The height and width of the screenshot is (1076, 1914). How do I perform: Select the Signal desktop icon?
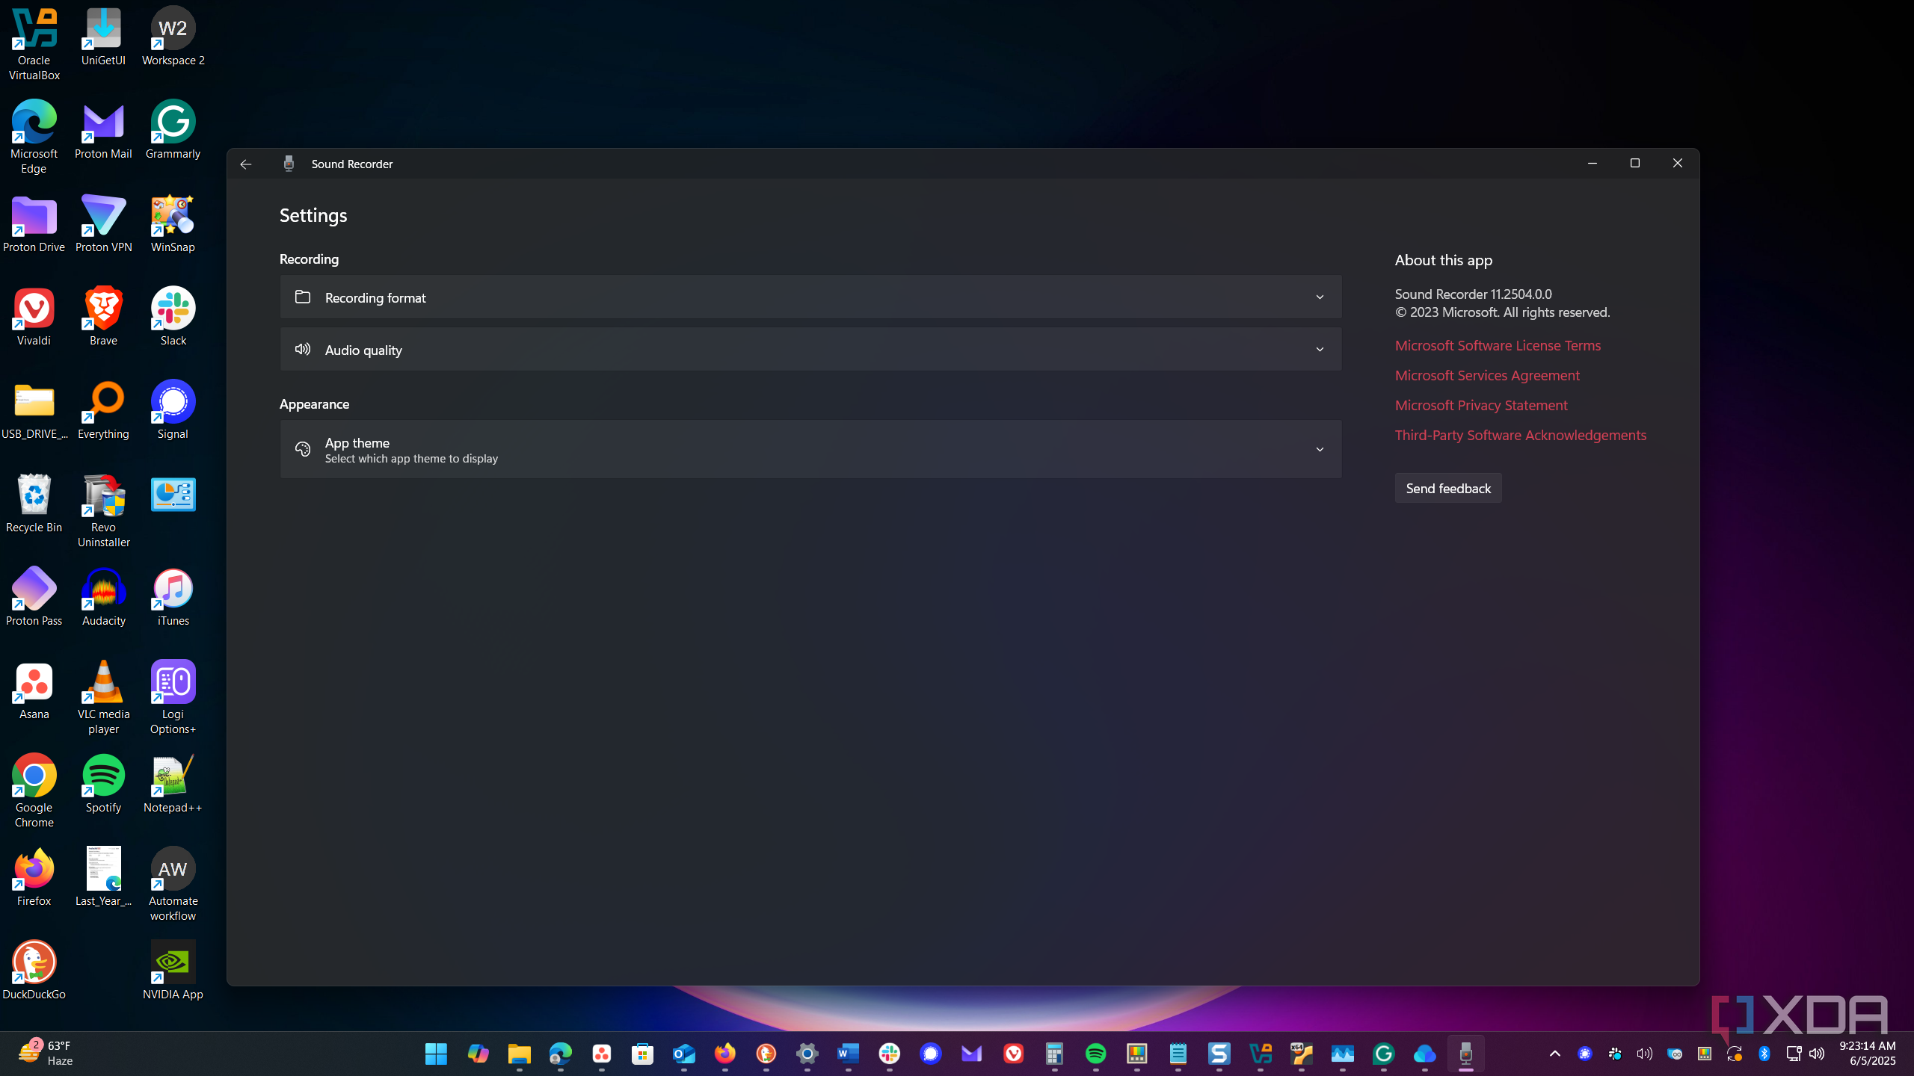pos(173,409)
